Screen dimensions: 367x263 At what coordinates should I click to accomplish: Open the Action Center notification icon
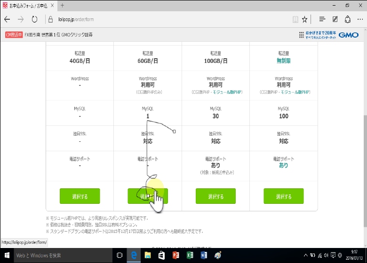333,255
